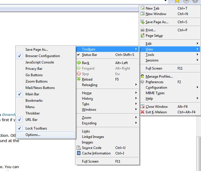
Task: Click the Print printer icon
Action: pyautogui.click(x=142, y=30)
